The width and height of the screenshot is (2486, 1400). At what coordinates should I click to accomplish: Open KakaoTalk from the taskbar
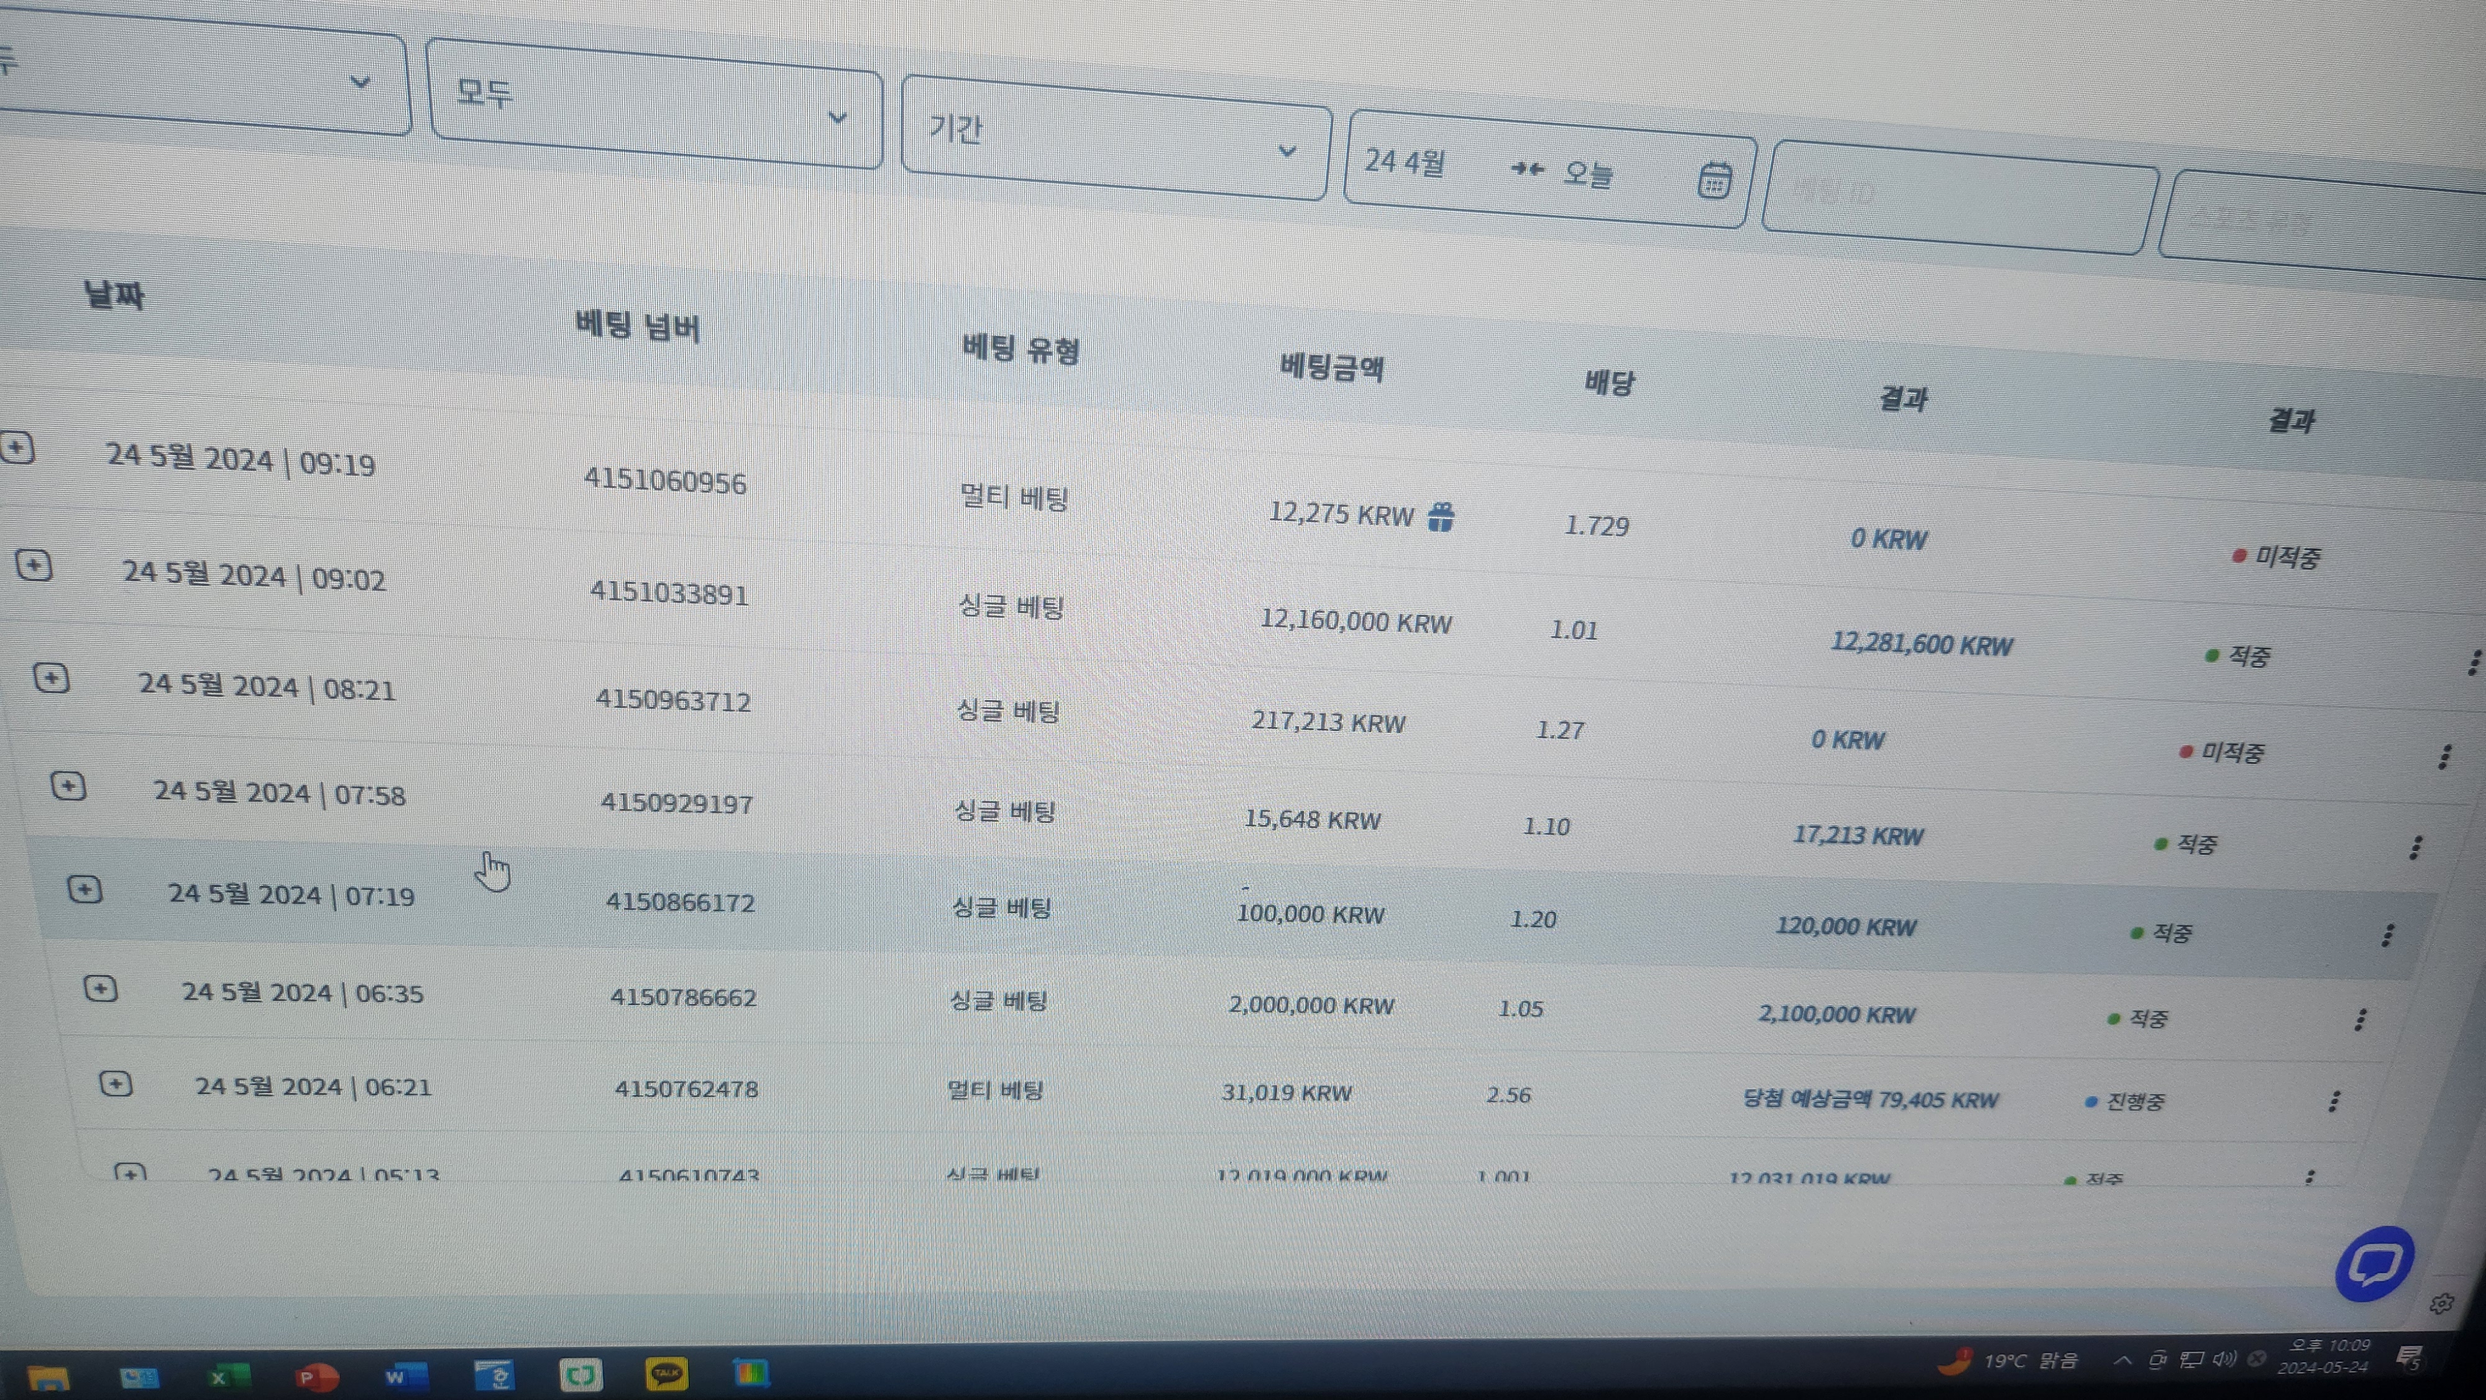click(666, 1373)
